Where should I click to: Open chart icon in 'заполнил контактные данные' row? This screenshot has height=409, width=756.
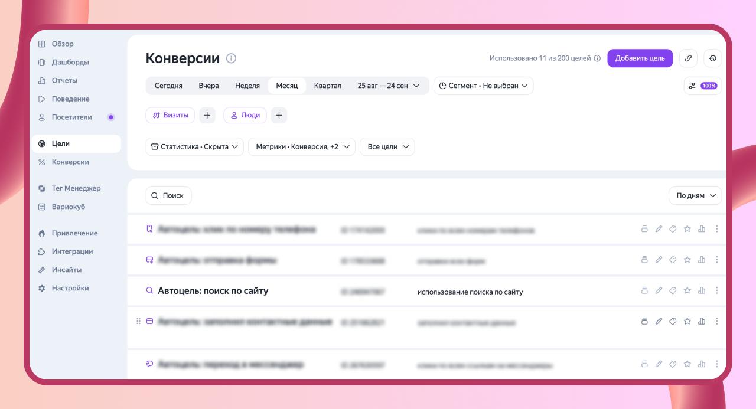tap(702, 321)
